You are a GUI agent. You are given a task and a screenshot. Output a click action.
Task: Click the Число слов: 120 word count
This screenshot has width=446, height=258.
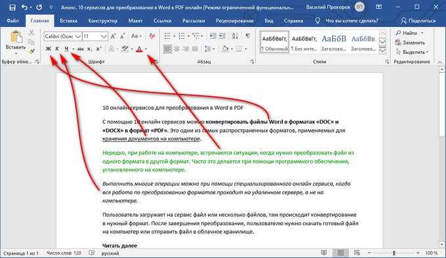pyautogui.click(x=64, y=253)
